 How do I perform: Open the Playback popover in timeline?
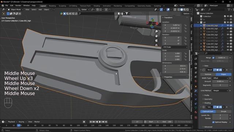point(12,122)
